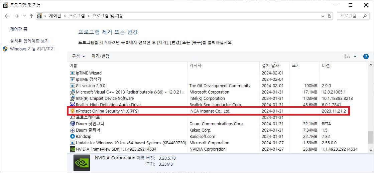Select the Bandizip icon
Screen dimensions: 374x173
[x=73, y=137]
